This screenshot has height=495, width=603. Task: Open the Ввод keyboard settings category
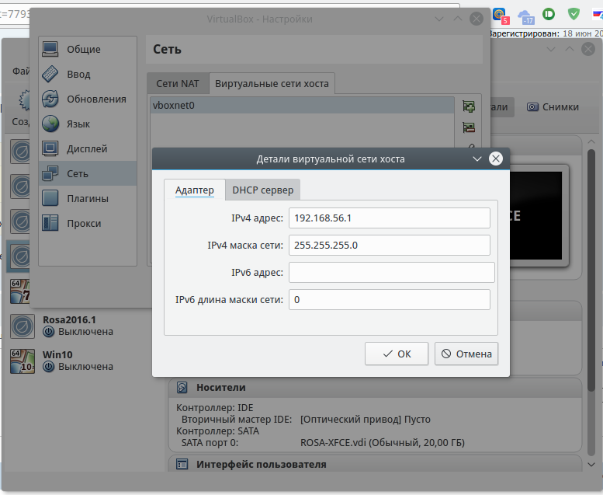click(87, 74)
